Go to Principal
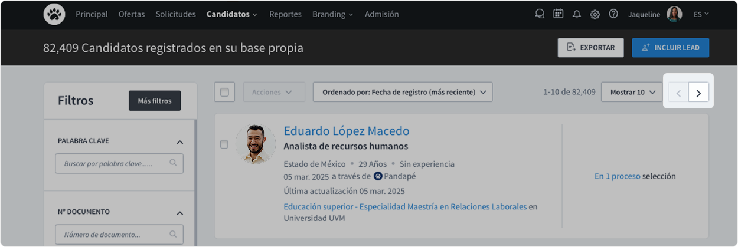The width and height of the screenshot is (738, 247). [x=92, y=14]
